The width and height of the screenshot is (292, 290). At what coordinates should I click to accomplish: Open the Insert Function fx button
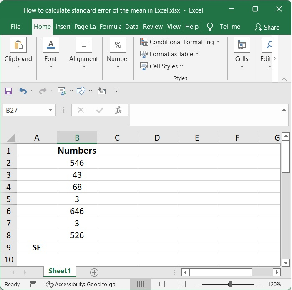point(118,110)
